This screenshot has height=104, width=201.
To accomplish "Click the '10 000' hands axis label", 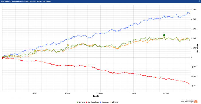I will pyautogui.click(x=68, y=93).
